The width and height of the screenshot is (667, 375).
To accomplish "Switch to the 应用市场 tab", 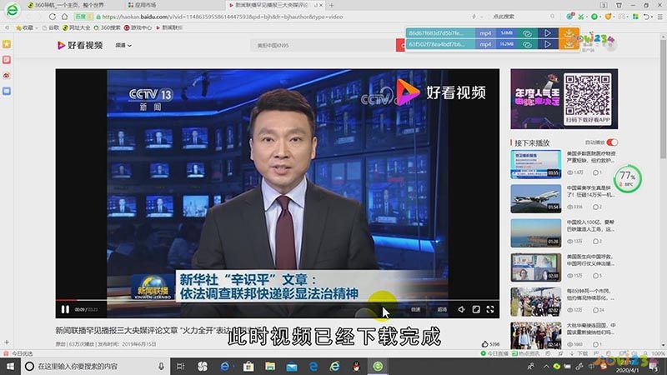I will coord(143,5).
